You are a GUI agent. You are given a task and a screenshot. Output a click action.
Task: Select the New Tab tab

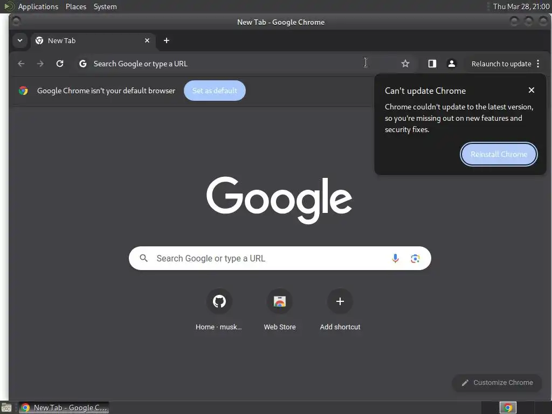92,40
